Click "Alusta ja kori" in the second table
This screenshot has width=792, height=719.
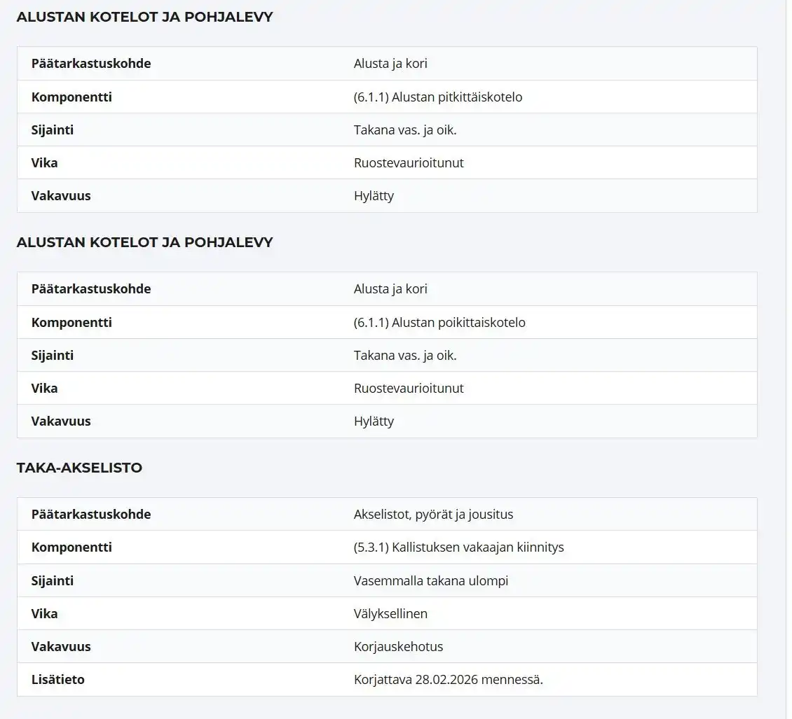point(390,289)
